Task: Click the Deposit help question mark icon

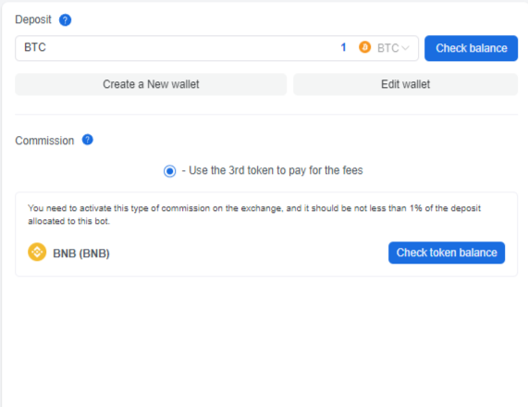Action: coord(65,20)
